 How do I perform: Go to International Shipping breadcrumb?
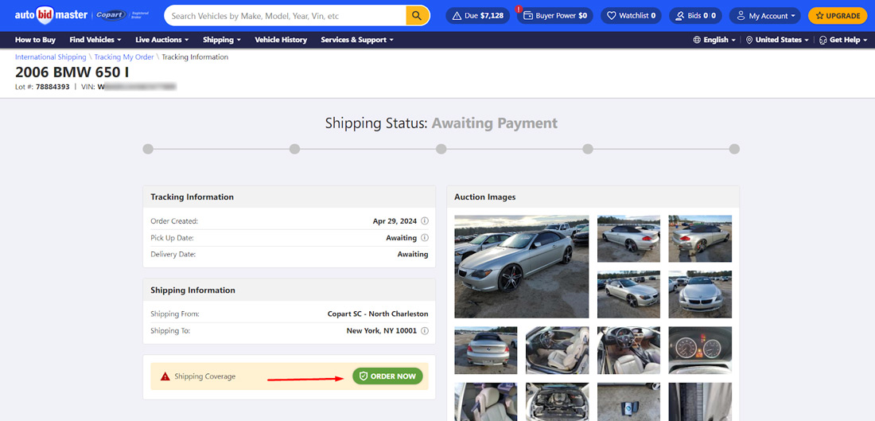51,57
